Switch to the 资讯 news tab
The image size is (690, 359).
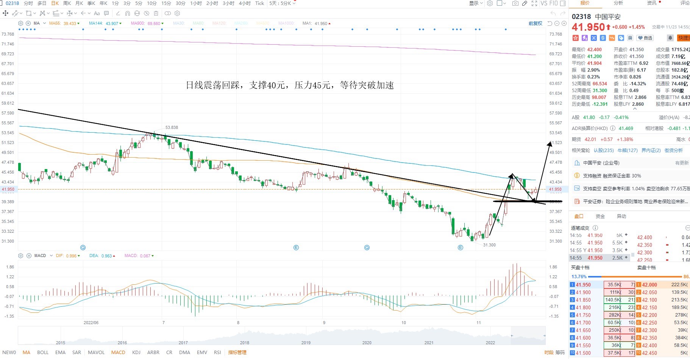(652, 3)
